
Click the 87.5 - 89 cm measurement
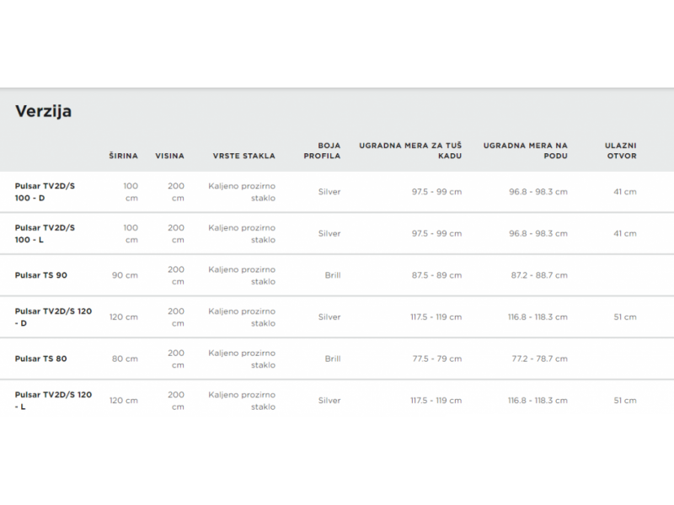pos(436,275)
